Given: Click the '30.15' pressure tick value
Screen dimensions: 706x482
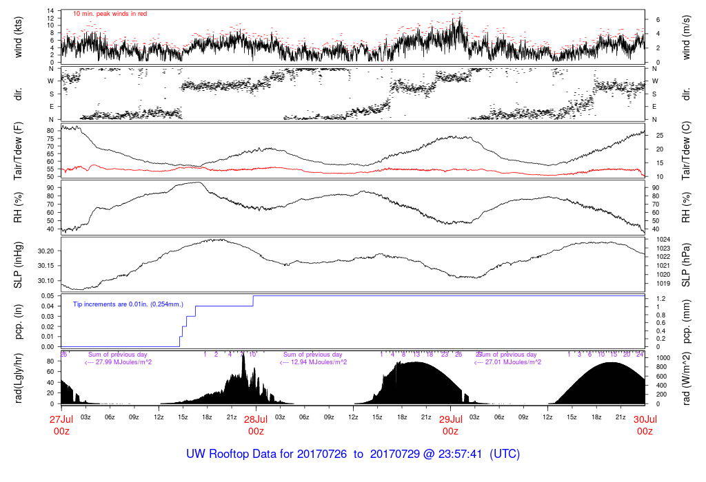Looking at the screenshot, I should coord(46,266).
